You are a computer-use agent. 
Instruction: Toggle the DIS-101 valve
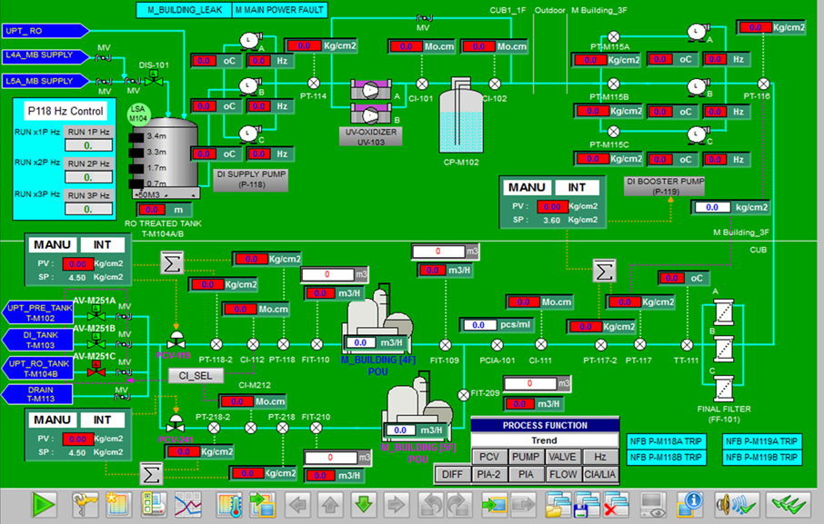pos(156,80)
